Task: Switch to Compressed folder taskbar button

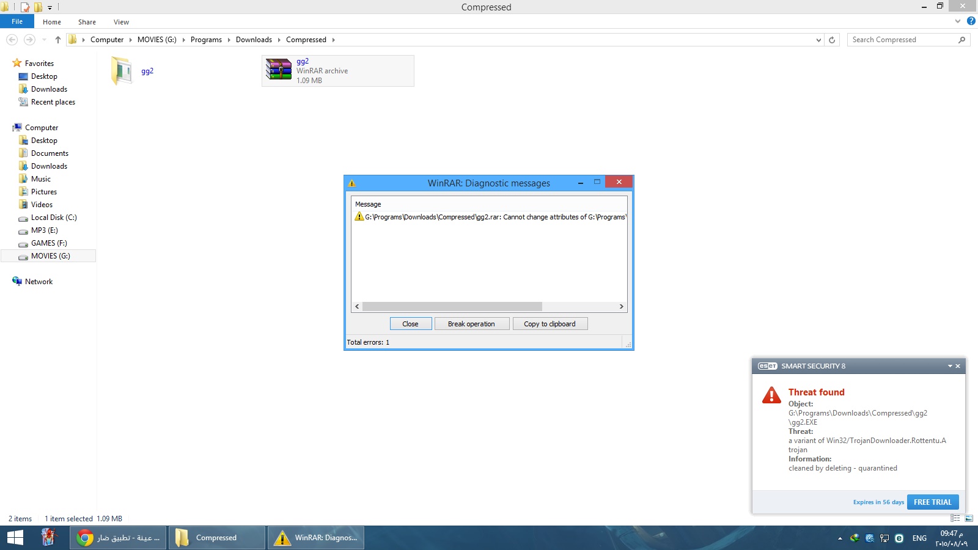Action: pos(217,538)
